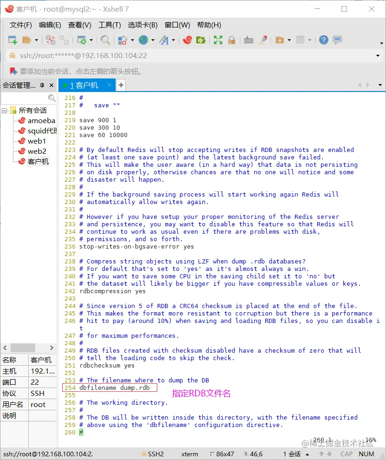Click the SSH protocol value cell
Viewport: 386px width, 460px height.
[43, 394]
